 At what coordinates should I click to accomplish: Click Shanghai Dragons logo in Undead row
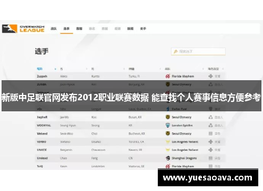pyautogui.click(x=168, y=158)
